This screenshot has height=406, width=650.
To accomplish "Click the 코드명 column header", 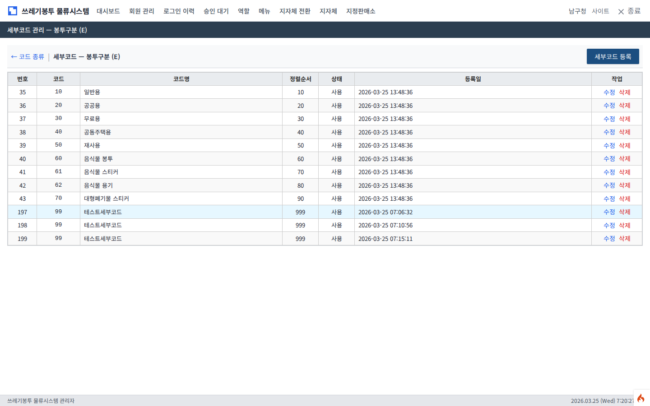I will [x=181, y=79].
